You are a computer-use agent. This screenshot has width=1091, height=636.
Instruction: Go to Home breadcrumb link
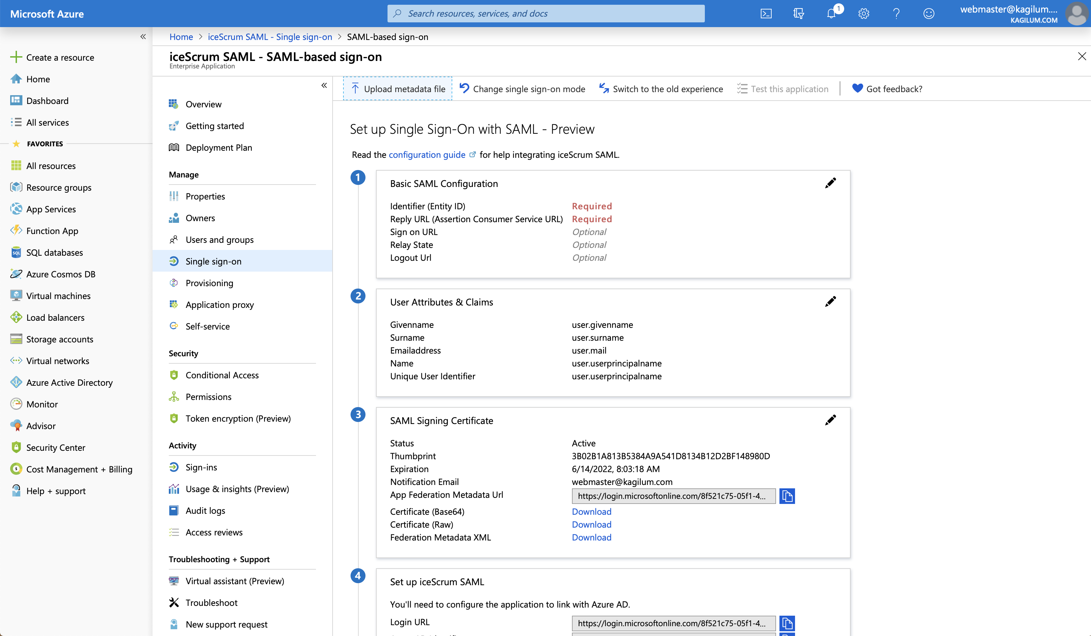click(181, 37)
